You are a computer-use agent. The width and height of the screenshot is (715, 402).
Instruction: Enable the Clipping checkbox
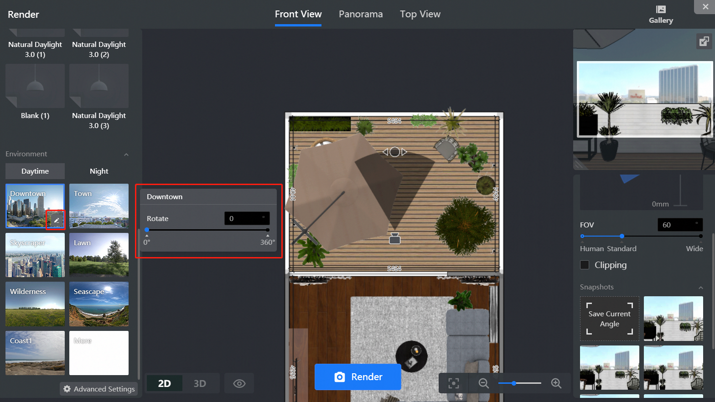pos(585,265)
